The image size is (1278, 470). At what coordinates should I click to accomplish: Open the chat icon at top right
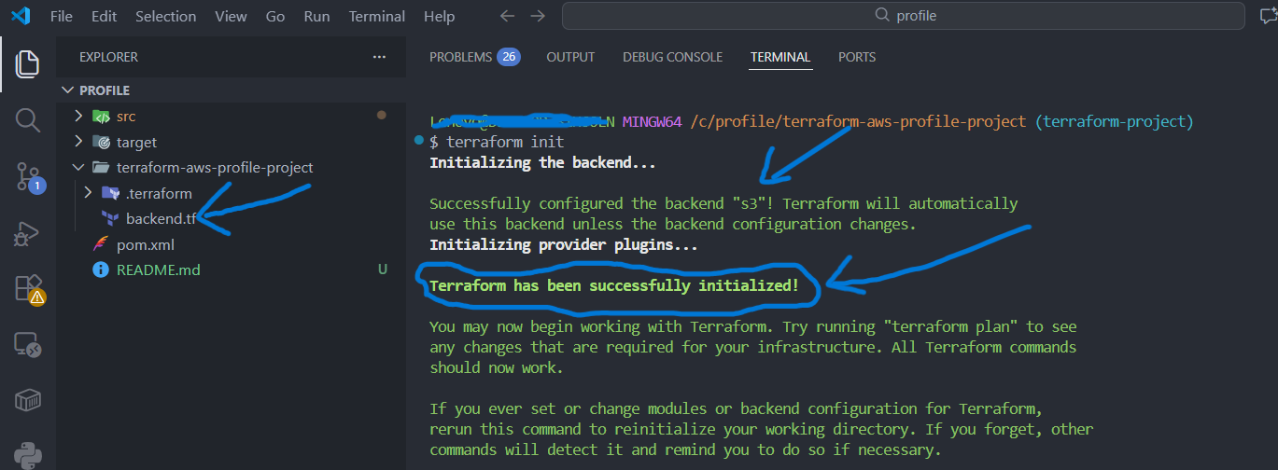1268,16
